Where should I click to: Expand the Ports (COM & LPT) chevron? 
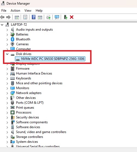(7, 103)
